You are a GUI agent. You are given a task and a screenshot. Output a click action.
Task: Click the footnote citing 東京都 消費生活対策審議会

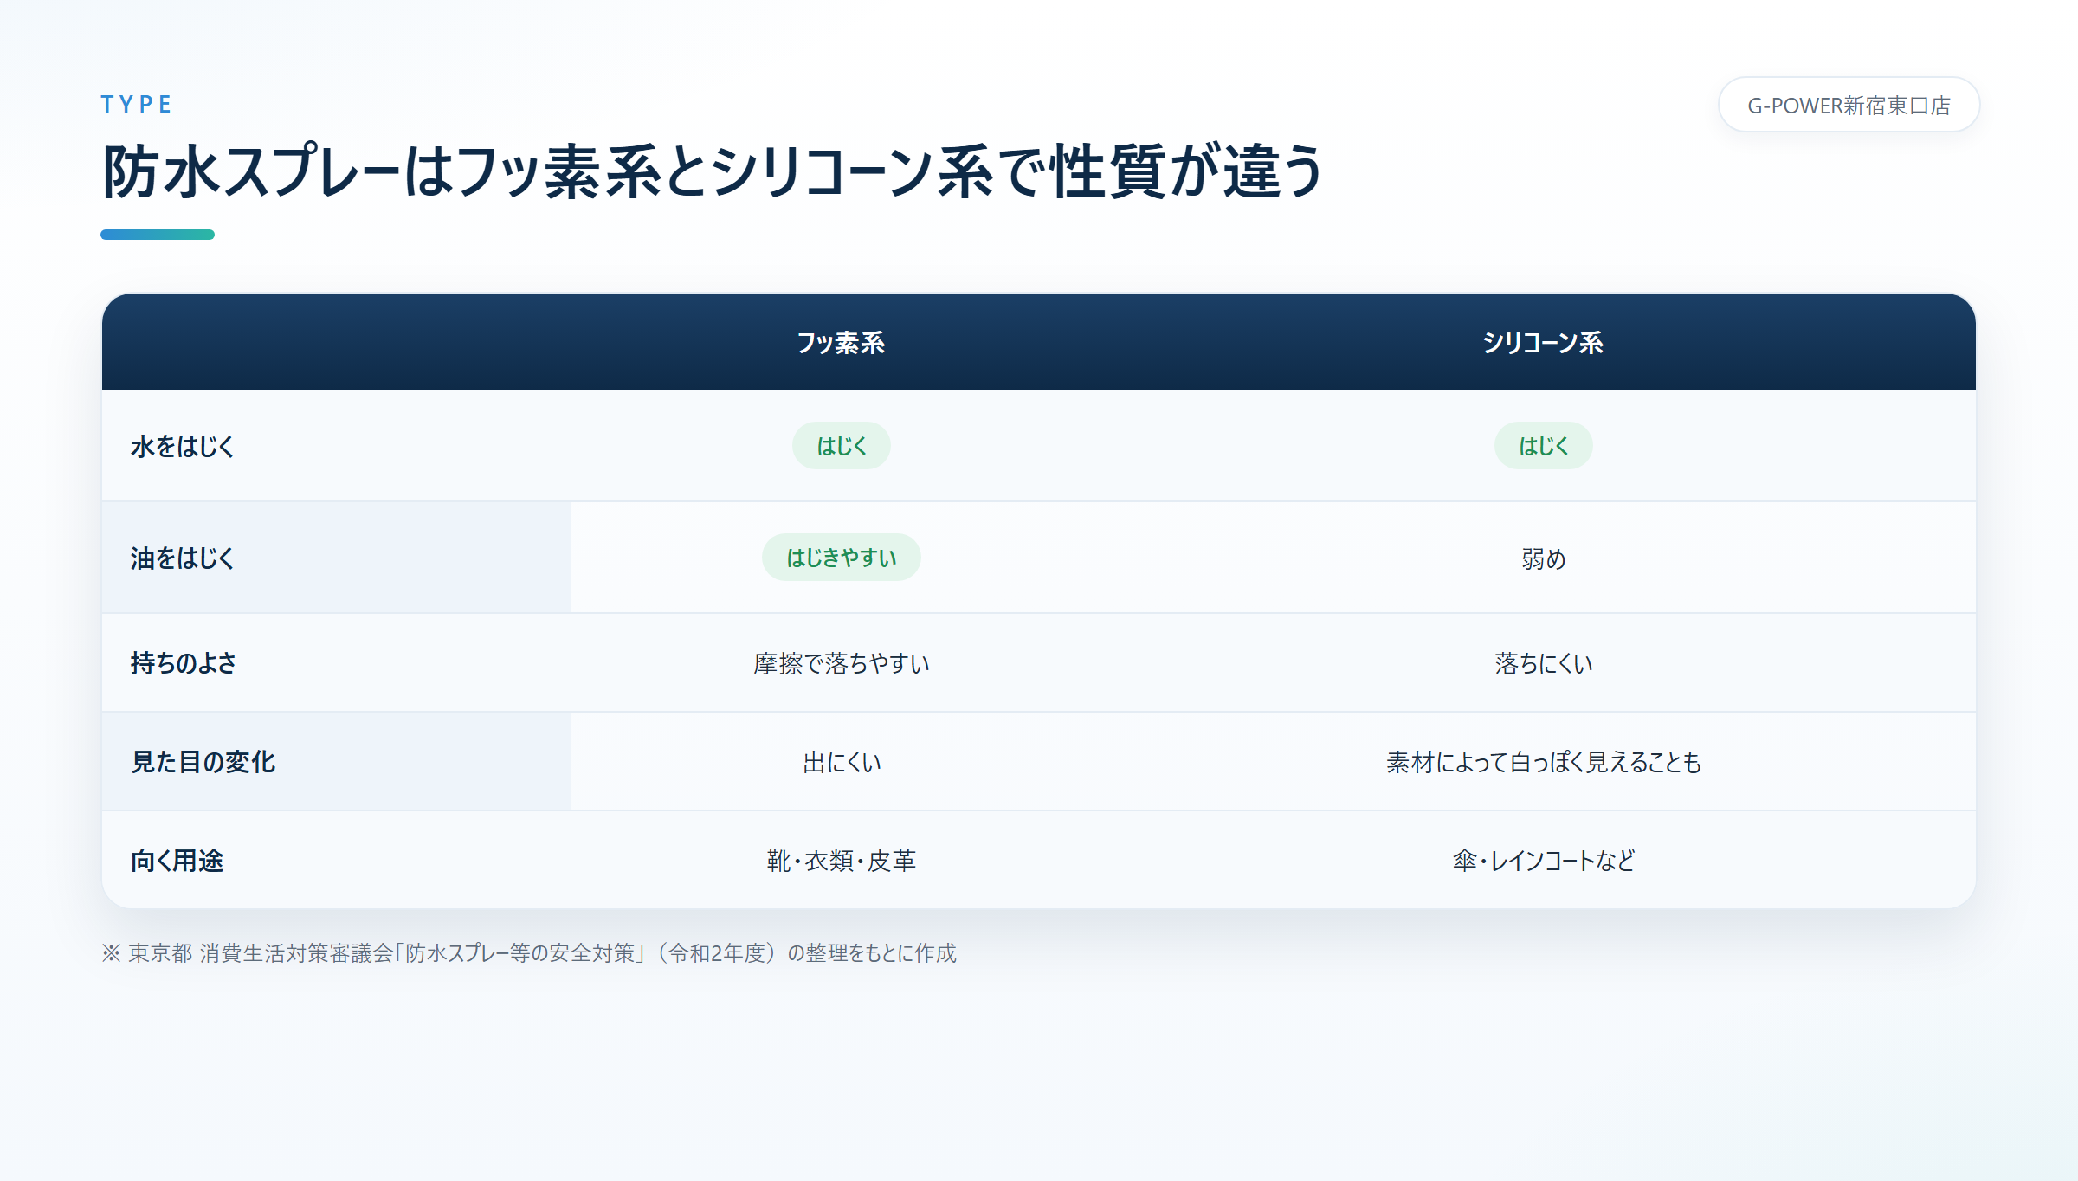529,953
